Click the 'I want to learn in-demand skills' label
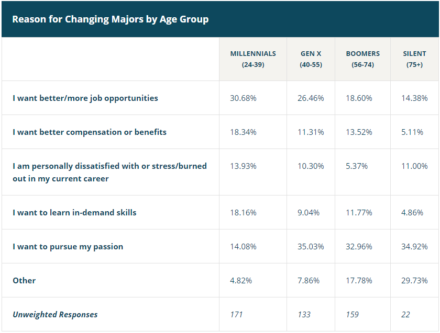Image resolution: width=440 pixels, height=333 pixels. (74, 212)
